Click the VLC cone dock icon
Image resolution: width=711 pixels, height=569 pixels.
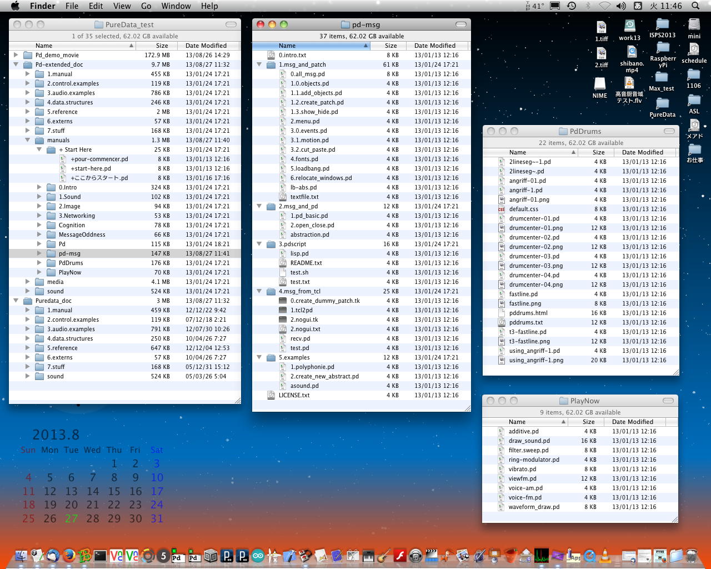tap(605, 555)
